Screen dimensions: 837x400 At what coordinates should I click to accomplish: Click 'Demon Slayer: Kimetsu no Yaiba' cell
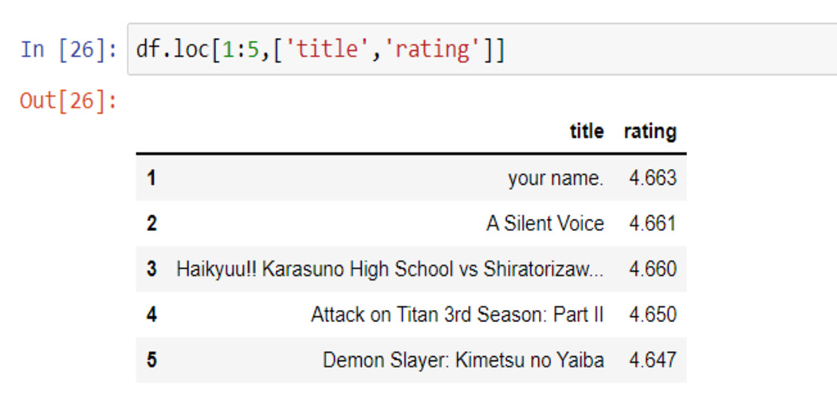(x=463, y=360)
